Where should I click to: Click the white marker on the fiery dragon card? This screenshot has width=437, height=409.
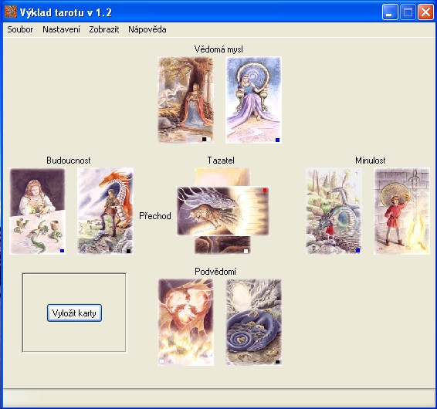coord(161,361)
